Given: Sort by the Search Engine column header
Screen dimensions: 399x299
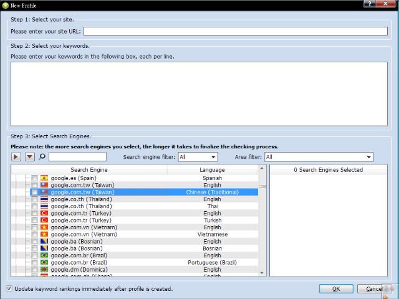Looking at the screenshot, I should [89, 169].
